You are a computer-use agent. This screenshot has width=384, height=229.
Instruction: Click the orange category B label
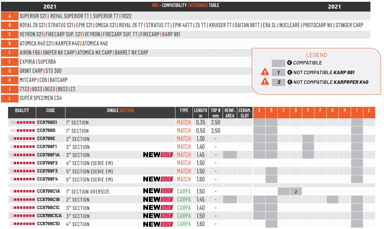coord(10,25)
